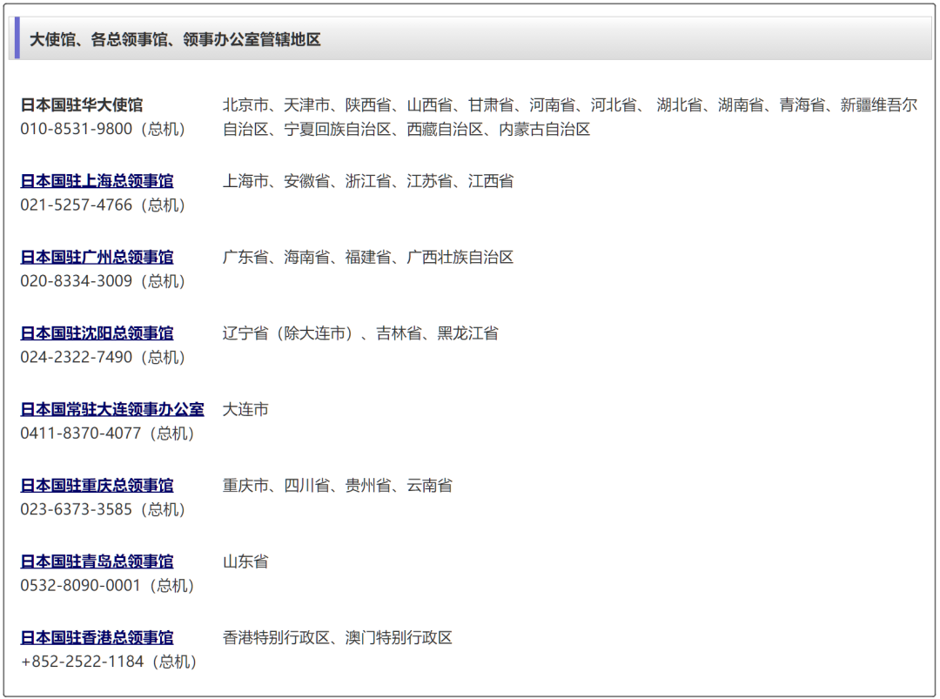
Task: Click the Hong Kong phone number +852-2522-1184
Action: (x=83, y=662)
